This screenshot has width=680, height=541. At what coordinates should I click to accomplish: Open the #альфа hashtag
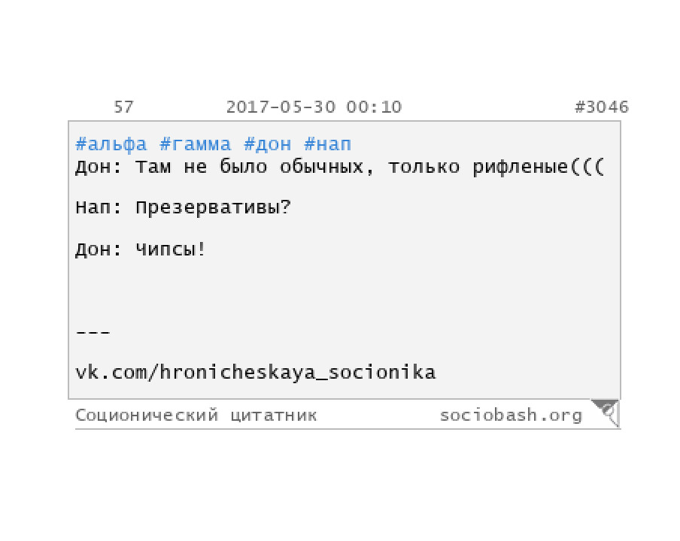click(x=111, y=144)
